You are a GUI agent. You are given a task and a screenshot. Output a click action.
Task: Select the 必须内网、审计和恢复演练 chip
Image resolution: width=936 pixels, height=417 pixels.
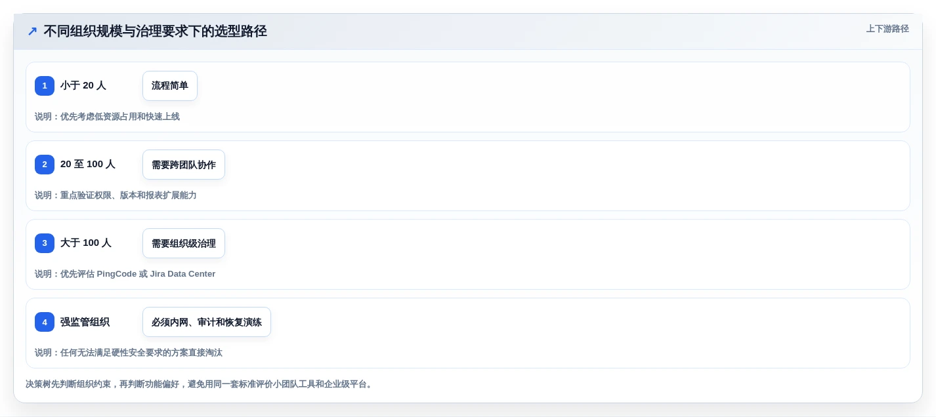tap(207, 322)
